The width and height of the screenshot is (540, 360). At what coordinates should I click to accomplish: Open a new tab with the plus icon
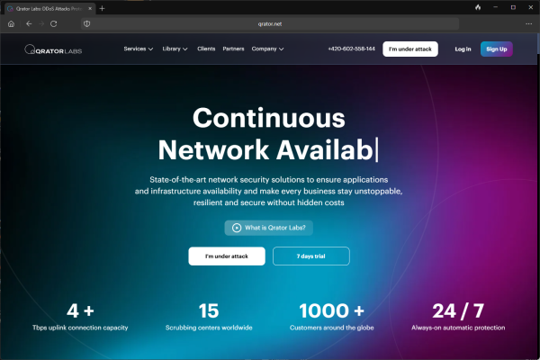click(x=102, y=8)
